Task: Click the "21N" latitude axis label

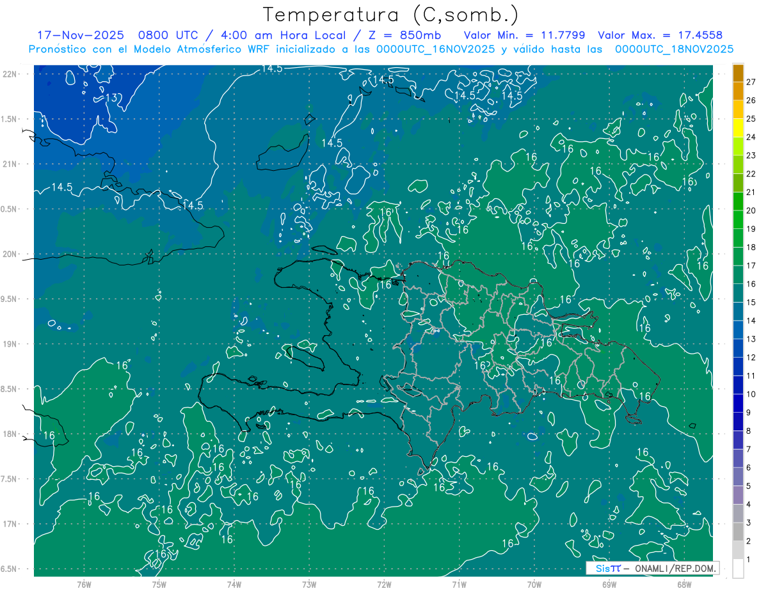Action: 11,164
